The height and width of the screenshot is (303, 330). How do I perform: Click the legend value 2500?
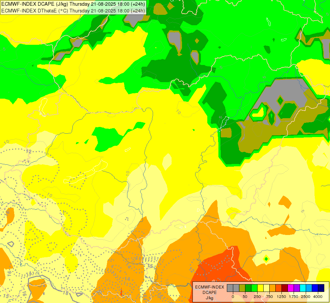pos(306,297)
